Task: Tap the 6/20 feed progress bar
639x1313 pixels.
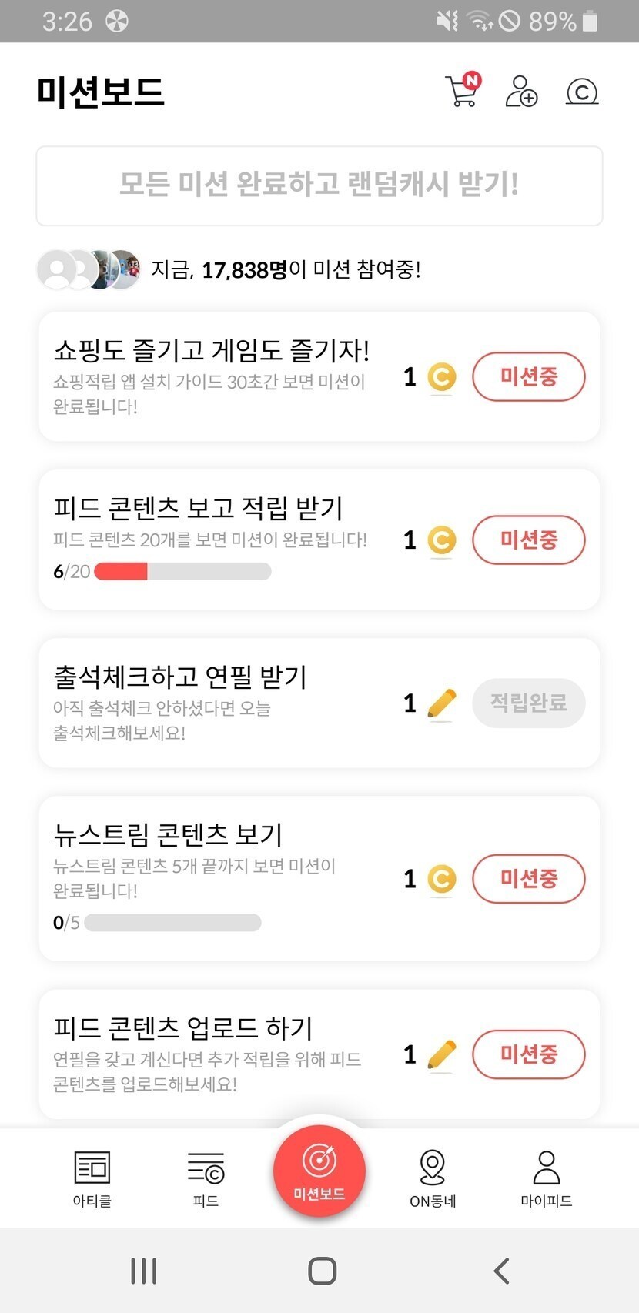Action: tap(182, 571)
